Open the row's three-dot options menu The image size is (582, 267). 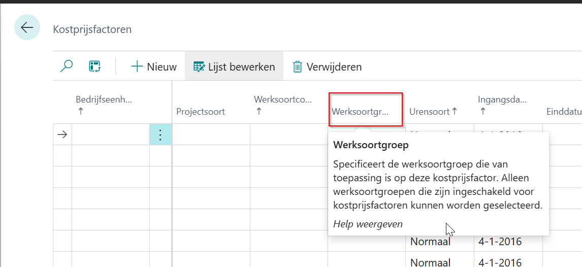coord(160,135)
